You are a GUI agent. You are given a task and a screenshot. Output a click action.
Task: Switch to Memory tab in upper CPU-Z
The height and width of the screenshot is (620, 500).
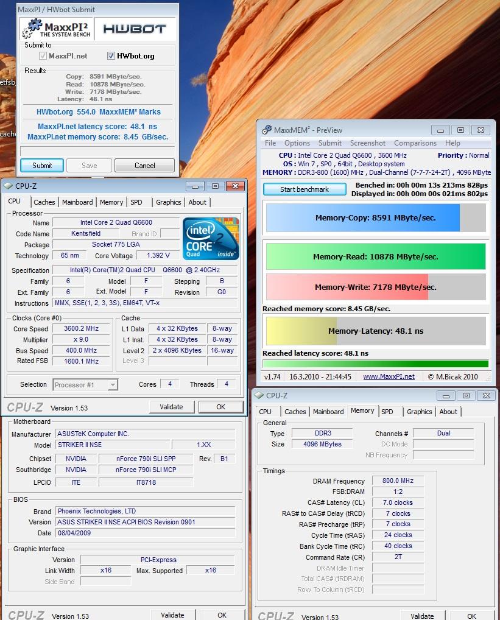point(111,202)
